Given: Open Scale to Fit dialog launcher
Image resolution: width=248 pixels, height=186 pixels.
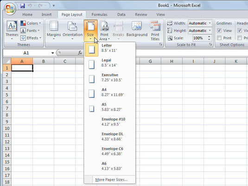Looking at the screenshot, I should pos(210,45).
